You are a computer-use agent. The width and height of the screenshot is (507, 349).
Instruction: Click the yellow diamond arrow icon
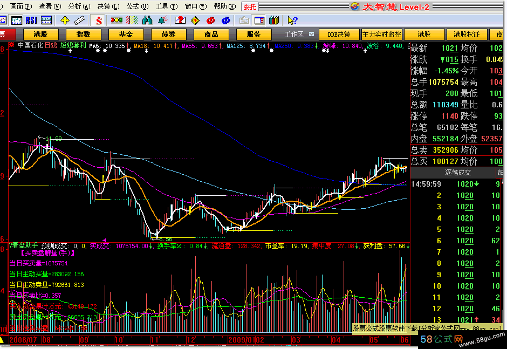coord(195,20)
